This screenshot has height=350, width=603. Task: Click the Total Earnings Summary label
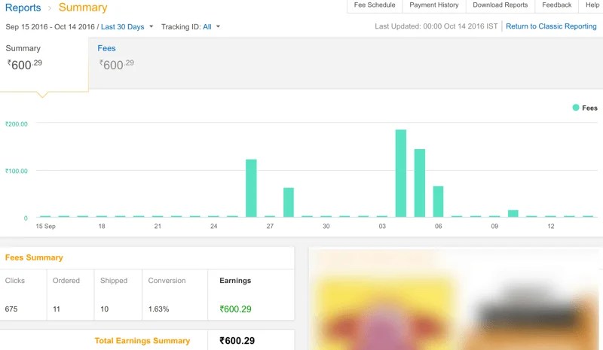click(142, 341)
